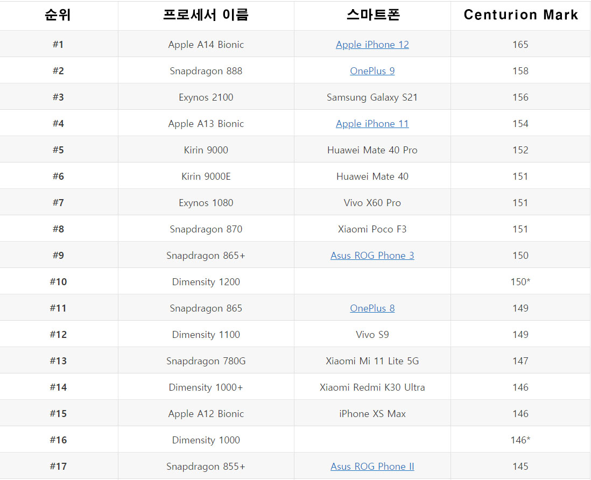Click the OnePlus 8 link

tap(372, 308)
